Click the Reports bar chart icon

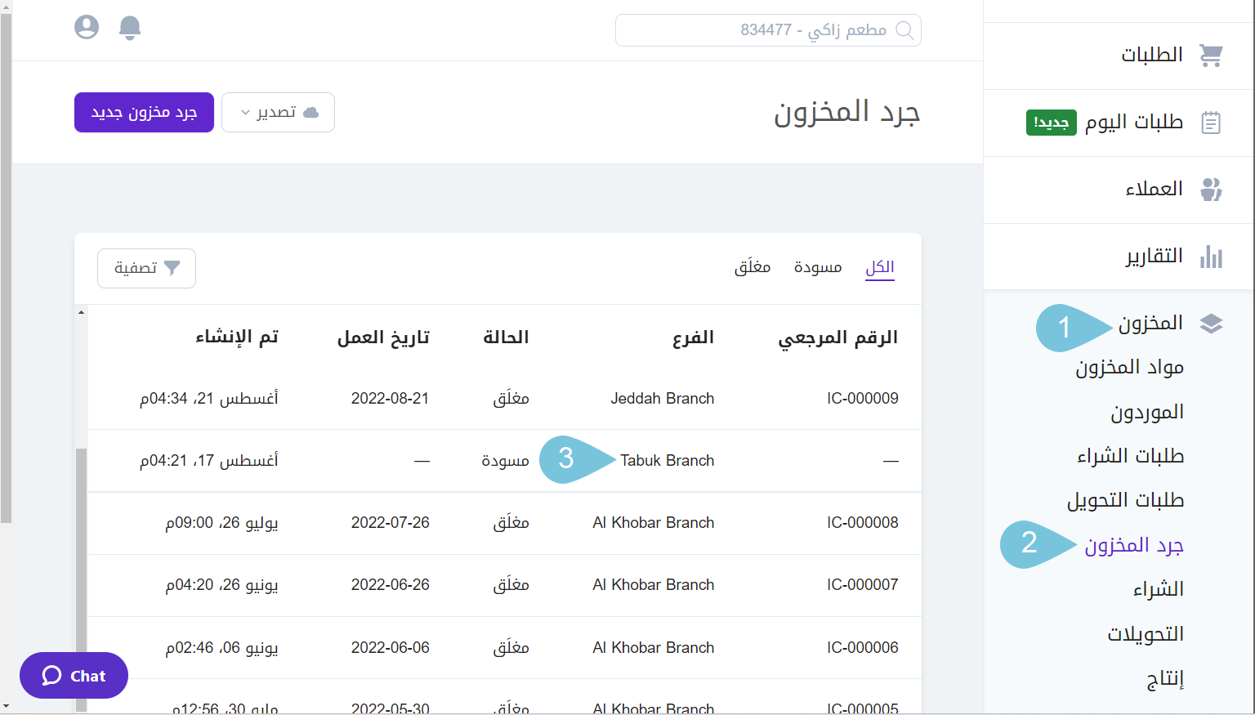[1210, 257]
